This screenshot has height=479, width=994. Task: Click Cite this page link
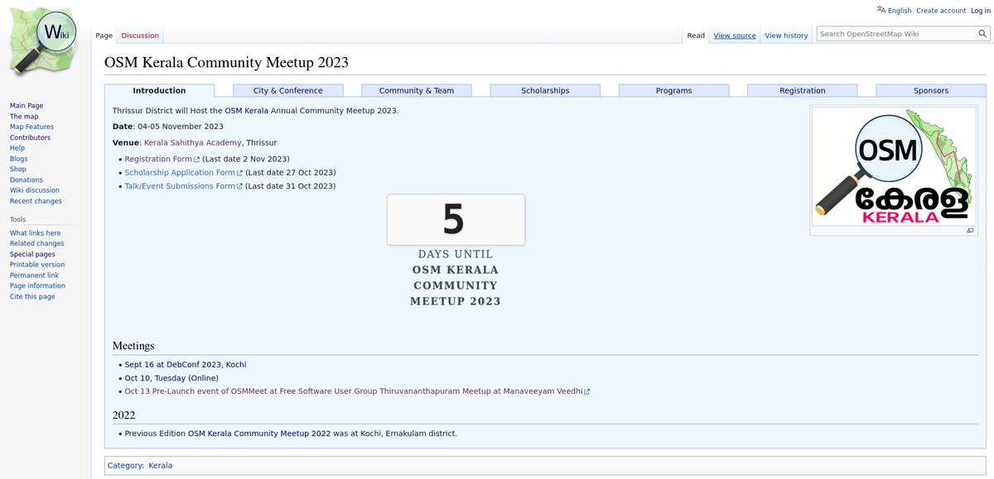[32, 296]
